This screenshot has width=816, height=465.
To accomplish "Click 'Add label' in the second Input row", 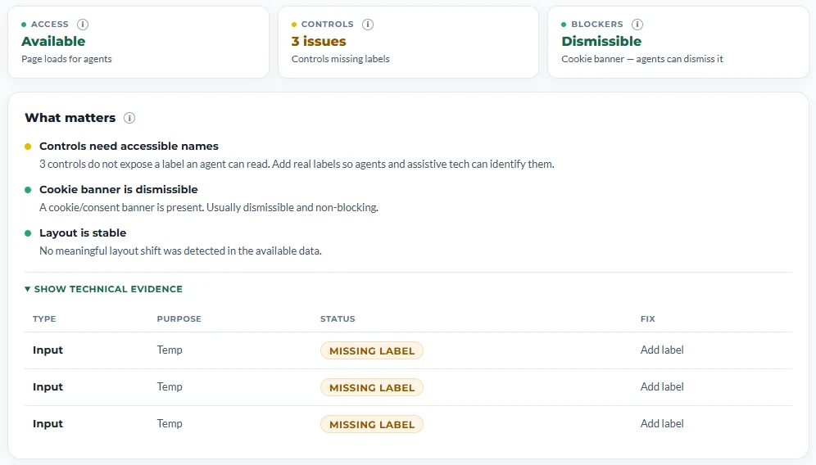I will (662, 387).
